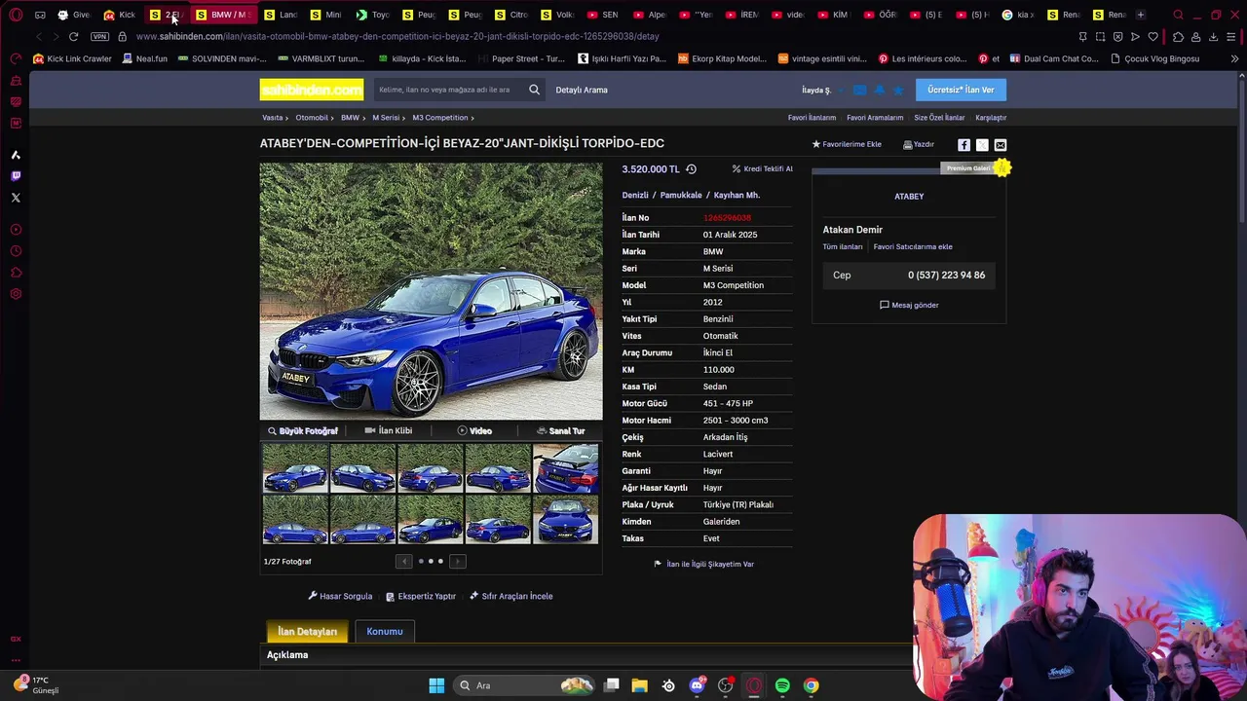Share listing on Facebook icon
The width and height of the screenshot is (1247, 701).
tap(964, 145)
